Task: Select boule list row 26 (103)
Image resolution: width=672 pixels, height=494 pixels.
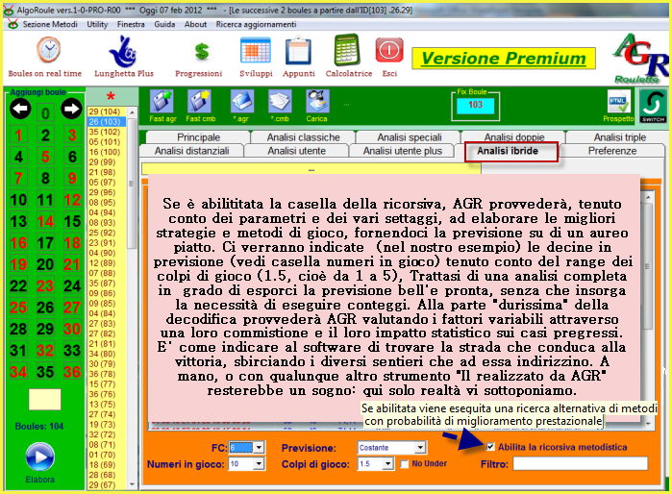Action: point(107,122)
